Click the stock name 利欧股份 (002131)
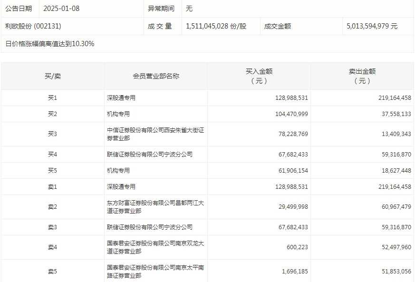Viewport: 415px width, 282px height. point(33,26)
